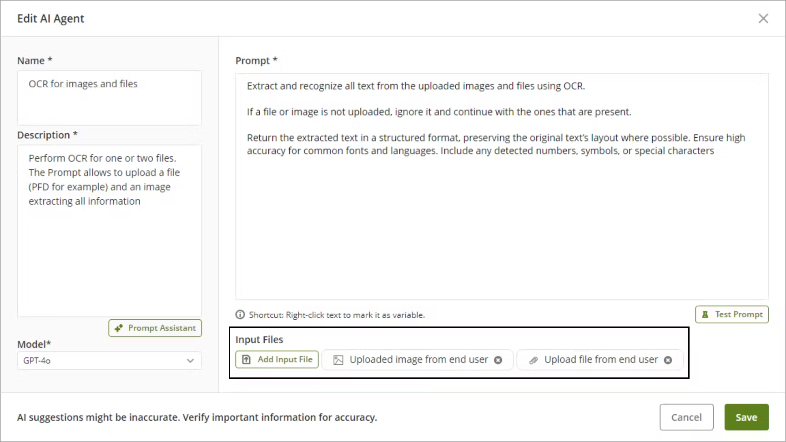Open the Model dropdown showing GPT-4o
This screenshot has height=442, width=786.
pyautogui.click(x=109, y=361)
